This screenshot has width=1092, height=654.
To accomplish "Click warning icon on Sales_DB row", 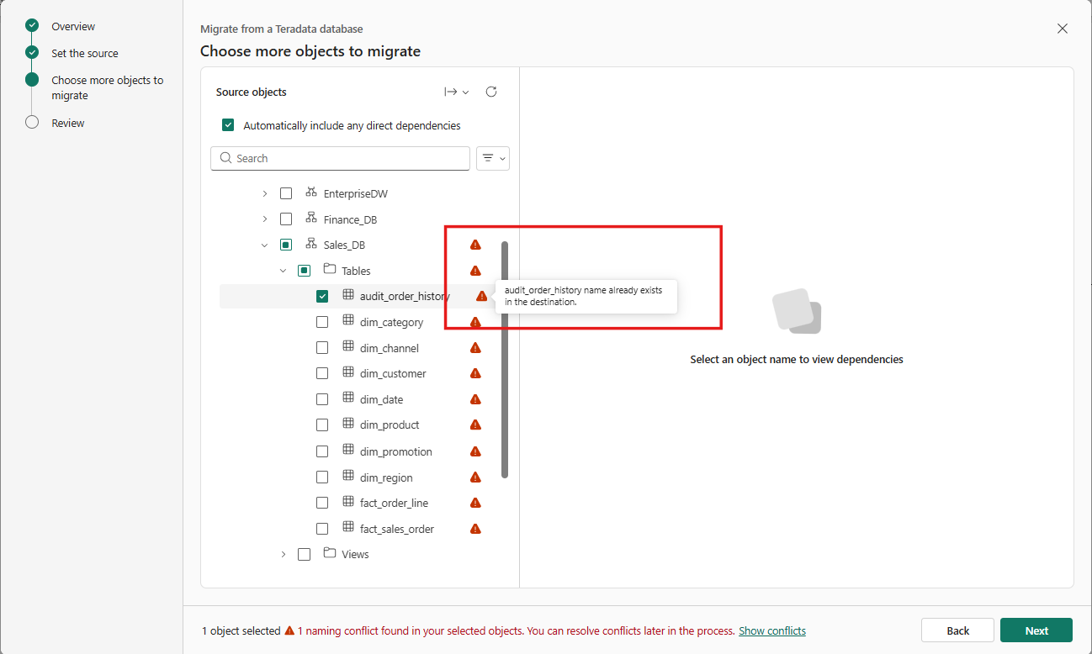I will click(x=475, y=245).
